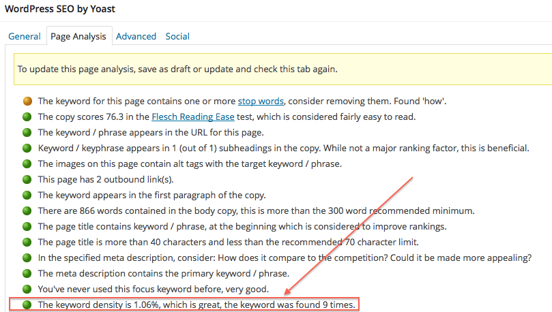Open the General tab

[x=25, y=36]
